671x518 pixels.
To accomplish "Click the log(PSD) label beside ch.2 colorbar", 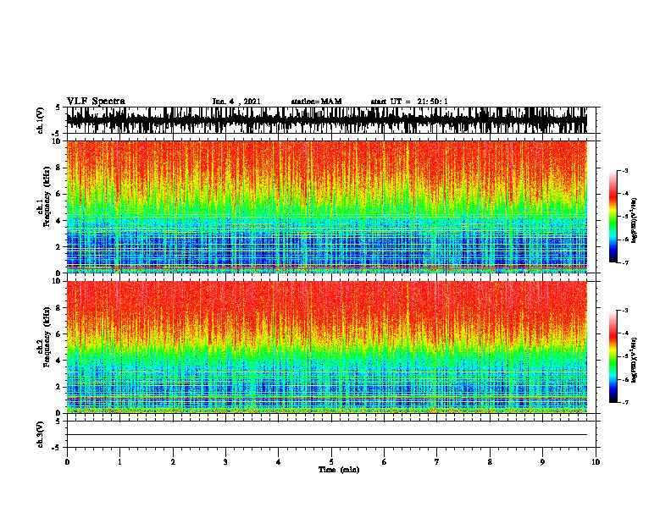I will click(635, 360).
